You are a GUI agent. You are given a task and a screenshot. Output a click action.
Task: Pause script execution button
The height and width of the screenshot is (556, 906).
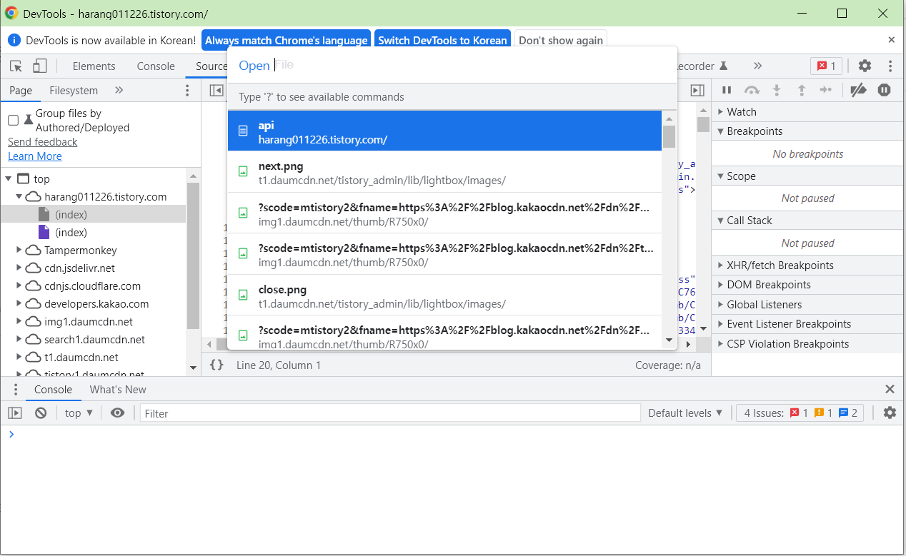[727, 90]
